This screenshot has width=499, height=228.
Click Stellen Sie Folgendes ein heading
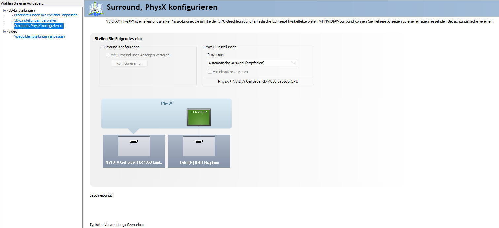click(118, 39)
